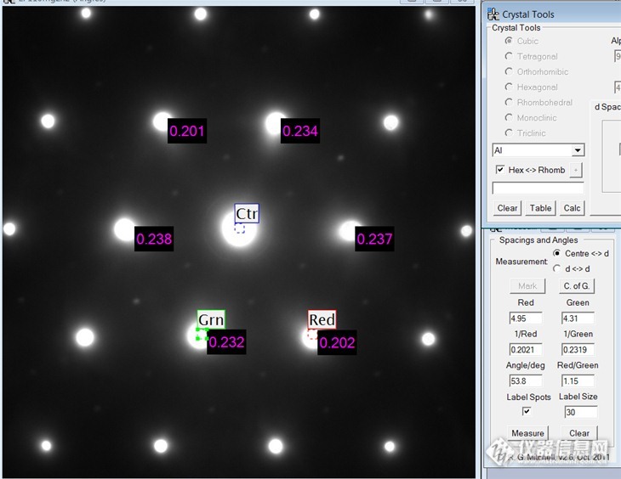Click the Calc button

tap(572, 208)
